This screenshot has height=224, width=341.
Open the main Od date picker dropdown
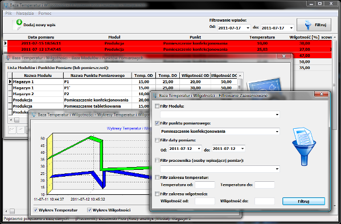pyautogui.click(x=248, y=28)
